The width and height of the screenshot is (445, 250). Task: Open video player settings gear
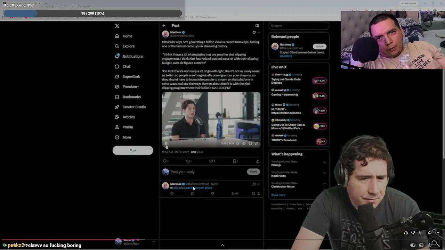click(x=430, y=245)
